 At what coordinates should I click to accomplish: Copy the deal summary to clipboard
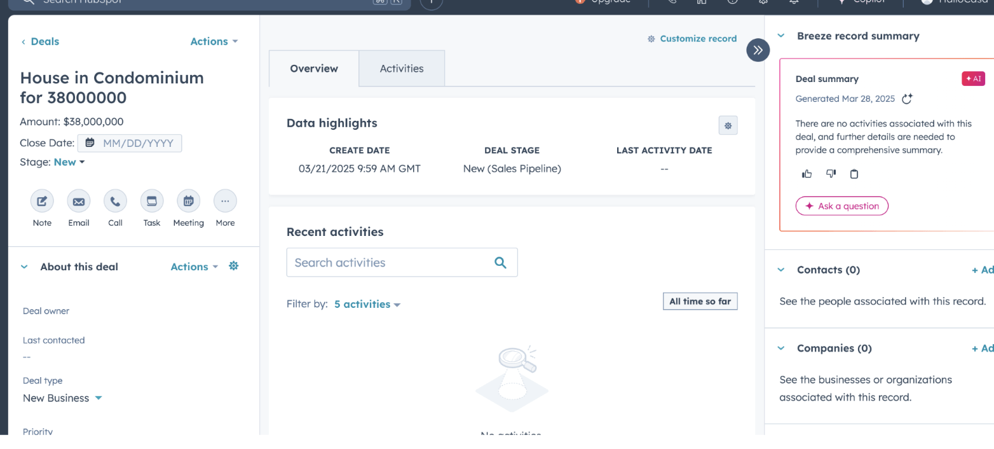coord(854,174)
